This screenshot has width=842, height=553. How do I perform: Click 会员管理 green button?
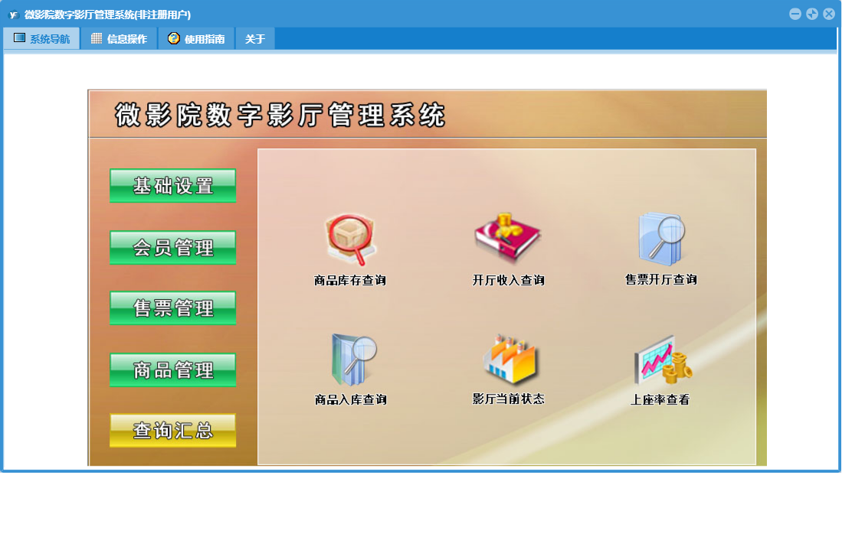click(173, 247)
